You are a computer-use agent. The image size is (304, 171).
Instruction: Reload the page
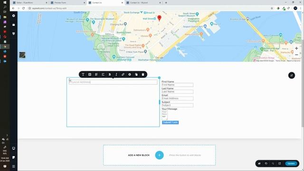point(23,9)
